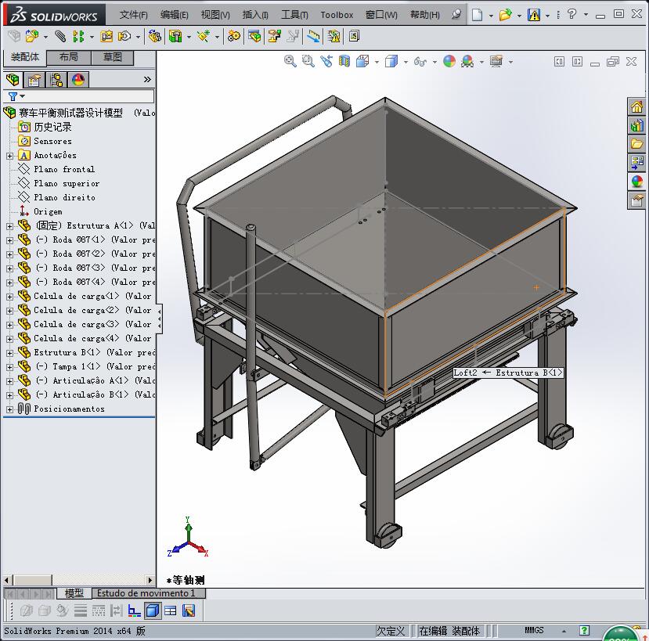This screenshot has height=641, width=649.
Task: Expand Celula de carga<1> node
Action: [x=9, y=297]
